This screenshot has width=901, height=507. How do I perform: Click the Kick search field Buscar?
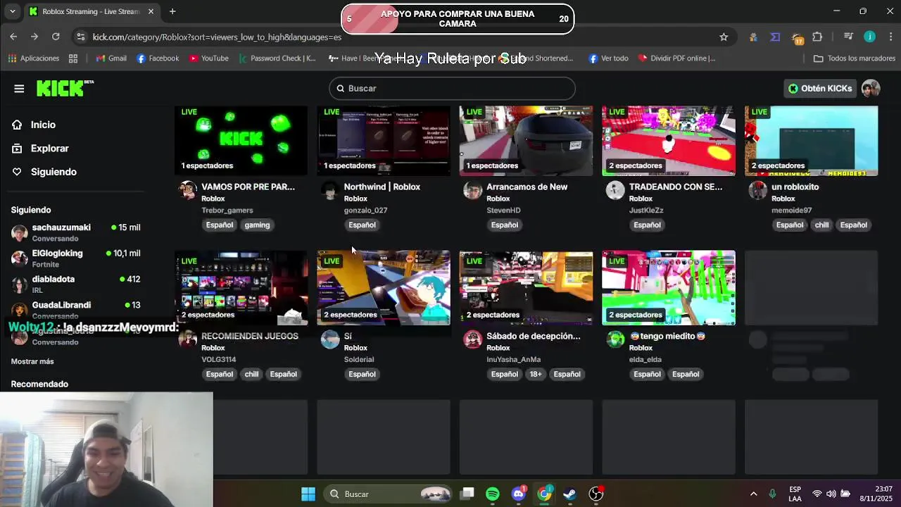(x=452, y=88)
